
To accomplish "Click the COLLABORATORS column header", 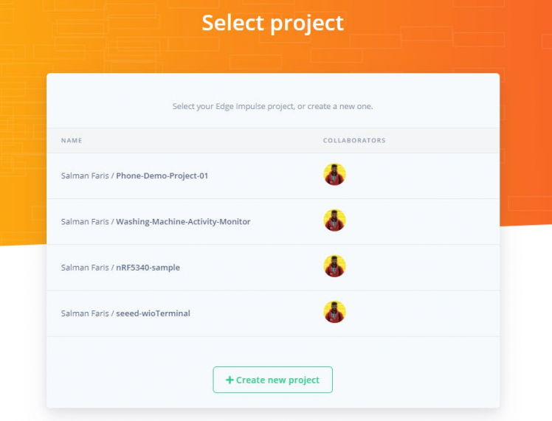I will (354, 140).
